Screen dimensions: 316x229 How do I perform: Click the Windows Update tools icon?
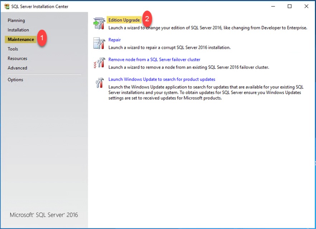coord(100,83)
